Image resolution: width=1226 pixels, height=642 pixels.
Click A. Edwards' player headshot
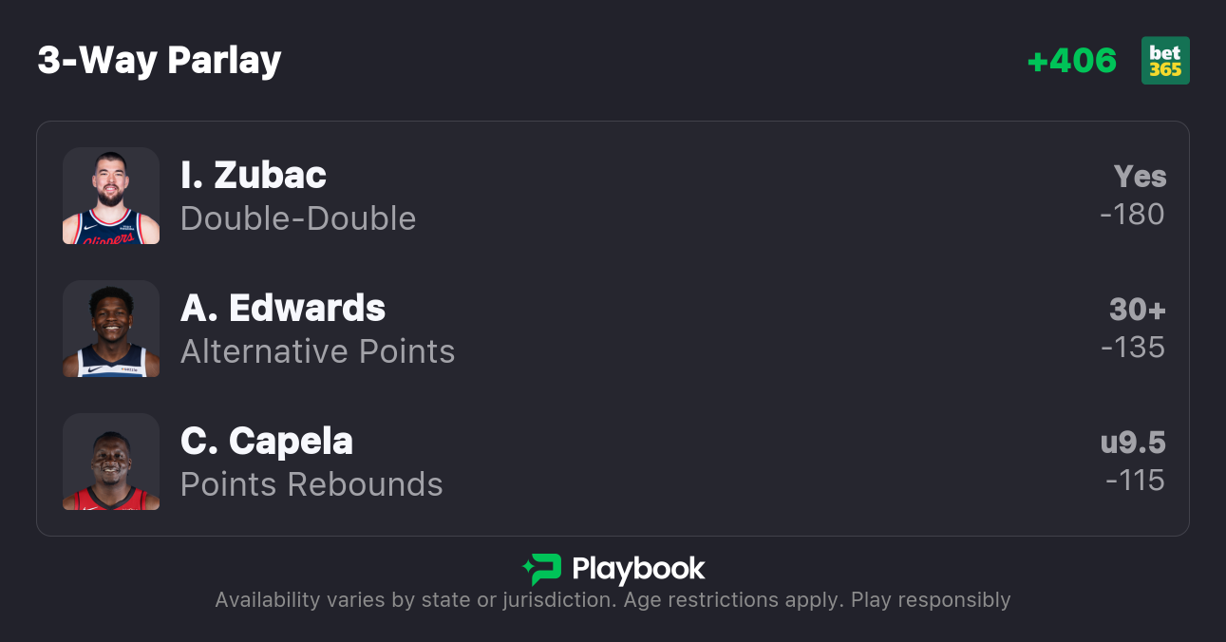click(x=111, y=329)
